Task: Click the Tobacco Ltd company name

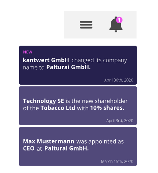Action: pyautogui.click(x=58, y=108)
